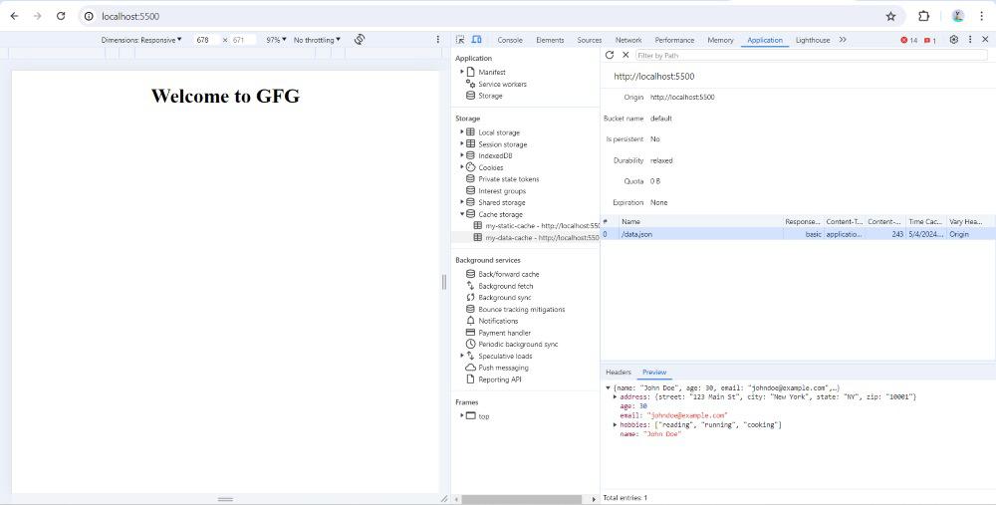The height and width of the screenshot is (505, 996).
Task: Expand Session storage tree node
Action: tap(462, 144)
